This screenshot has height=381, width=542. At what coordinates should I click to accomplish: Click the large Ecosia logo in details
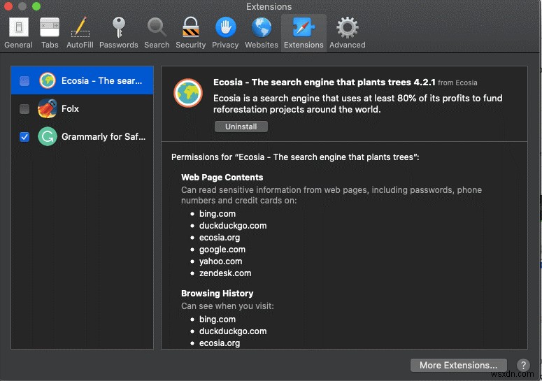click(x=188, y=92)
